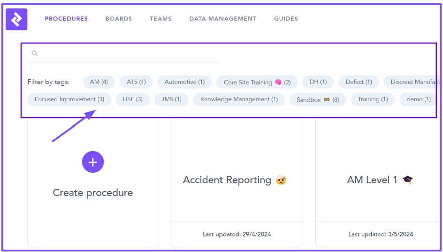Apply the Sandbox (8) tag filter
This screenshot has height=252, width=443.
(318, 100)
